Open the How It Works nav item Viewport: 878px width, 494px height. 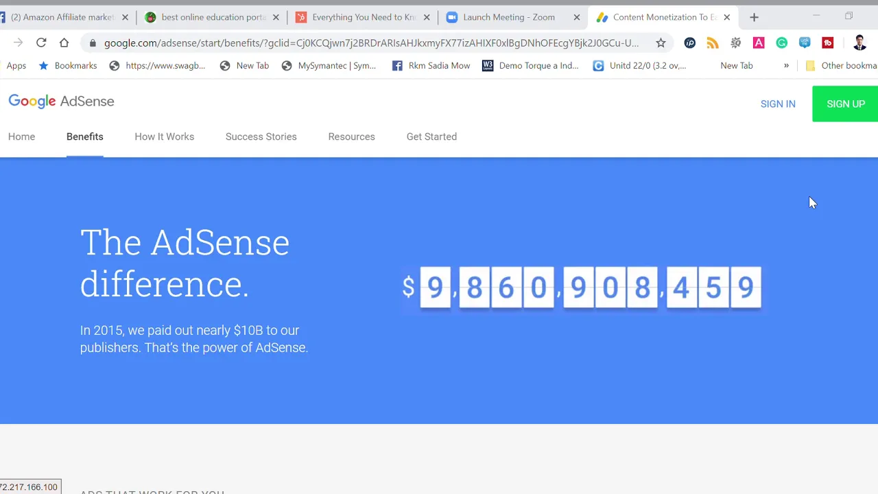pyautogui.click(x=165, y=137)
